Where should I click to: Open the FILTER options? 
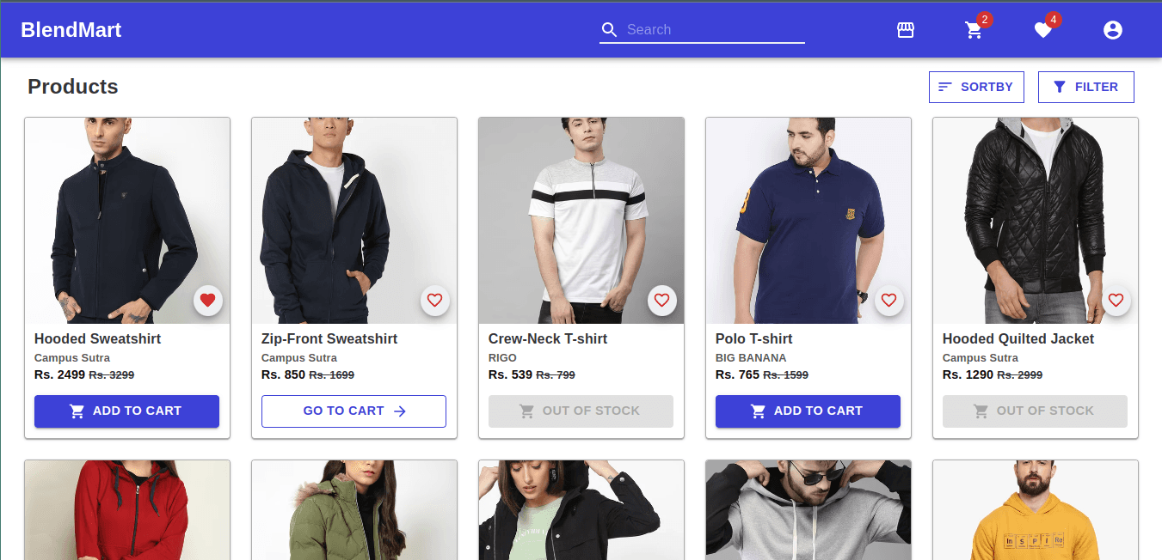click(x=1086, y=87)
